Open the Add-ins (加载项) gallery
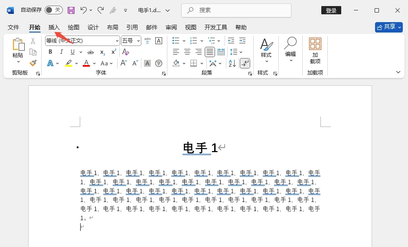 tap(315, 50)
